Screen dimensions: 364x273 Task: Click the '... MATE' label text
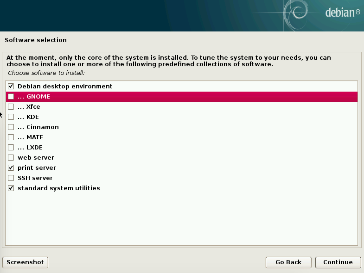pyautogui.click(x=30, y=137)
